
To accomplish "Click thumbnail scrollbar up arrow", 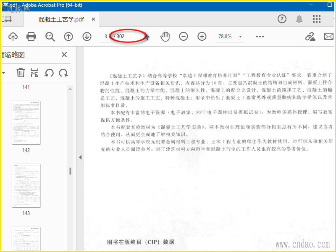I will pos(70,89).
